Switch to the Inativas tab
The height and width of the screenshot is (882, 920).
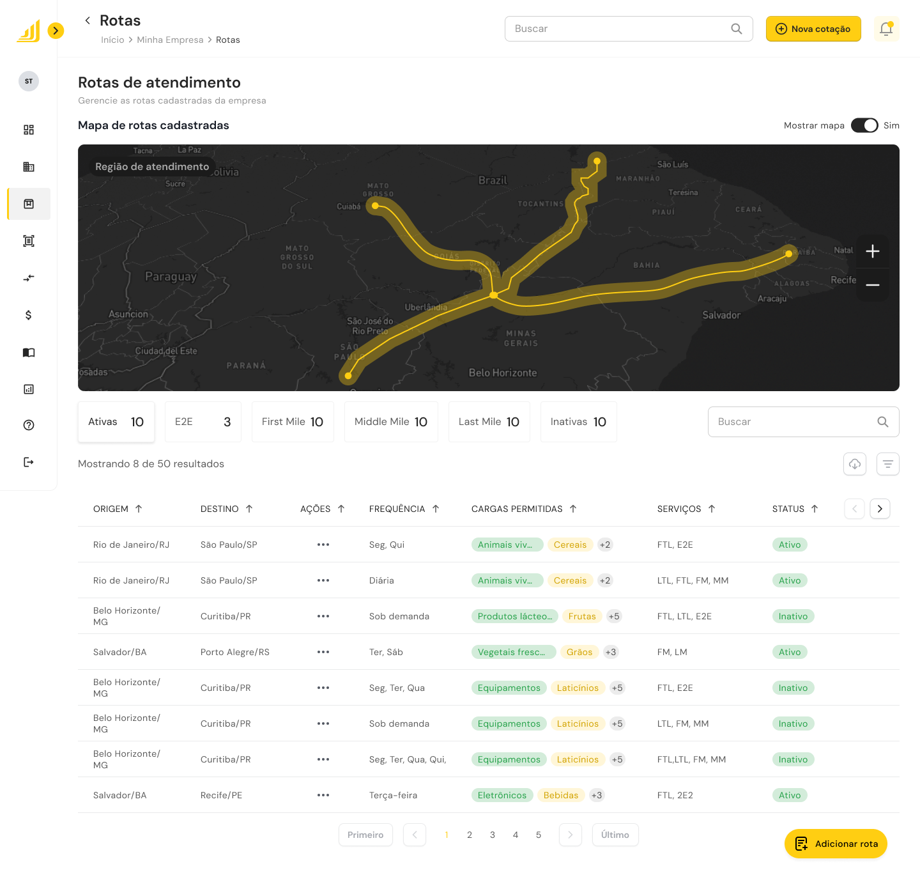(578, 422)
